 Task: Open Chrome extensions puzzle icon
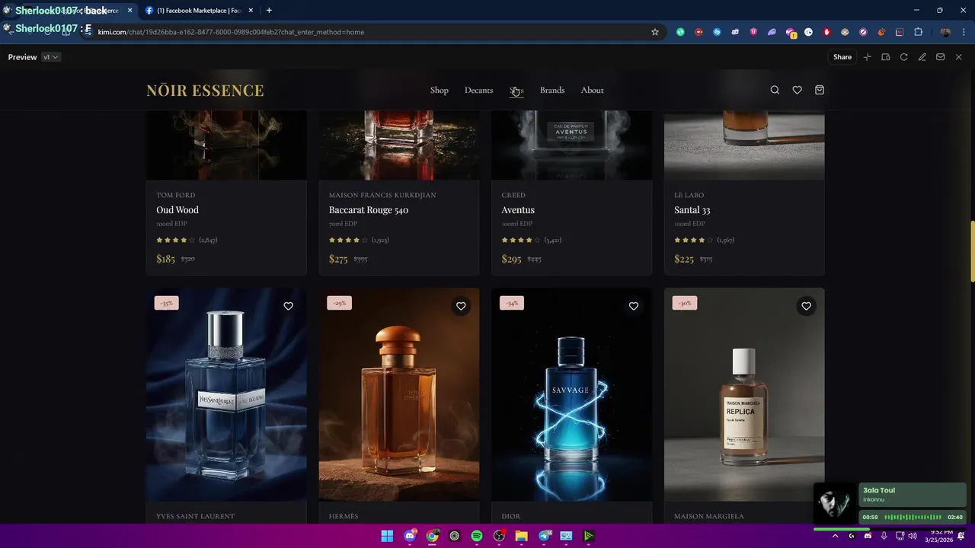918,32
